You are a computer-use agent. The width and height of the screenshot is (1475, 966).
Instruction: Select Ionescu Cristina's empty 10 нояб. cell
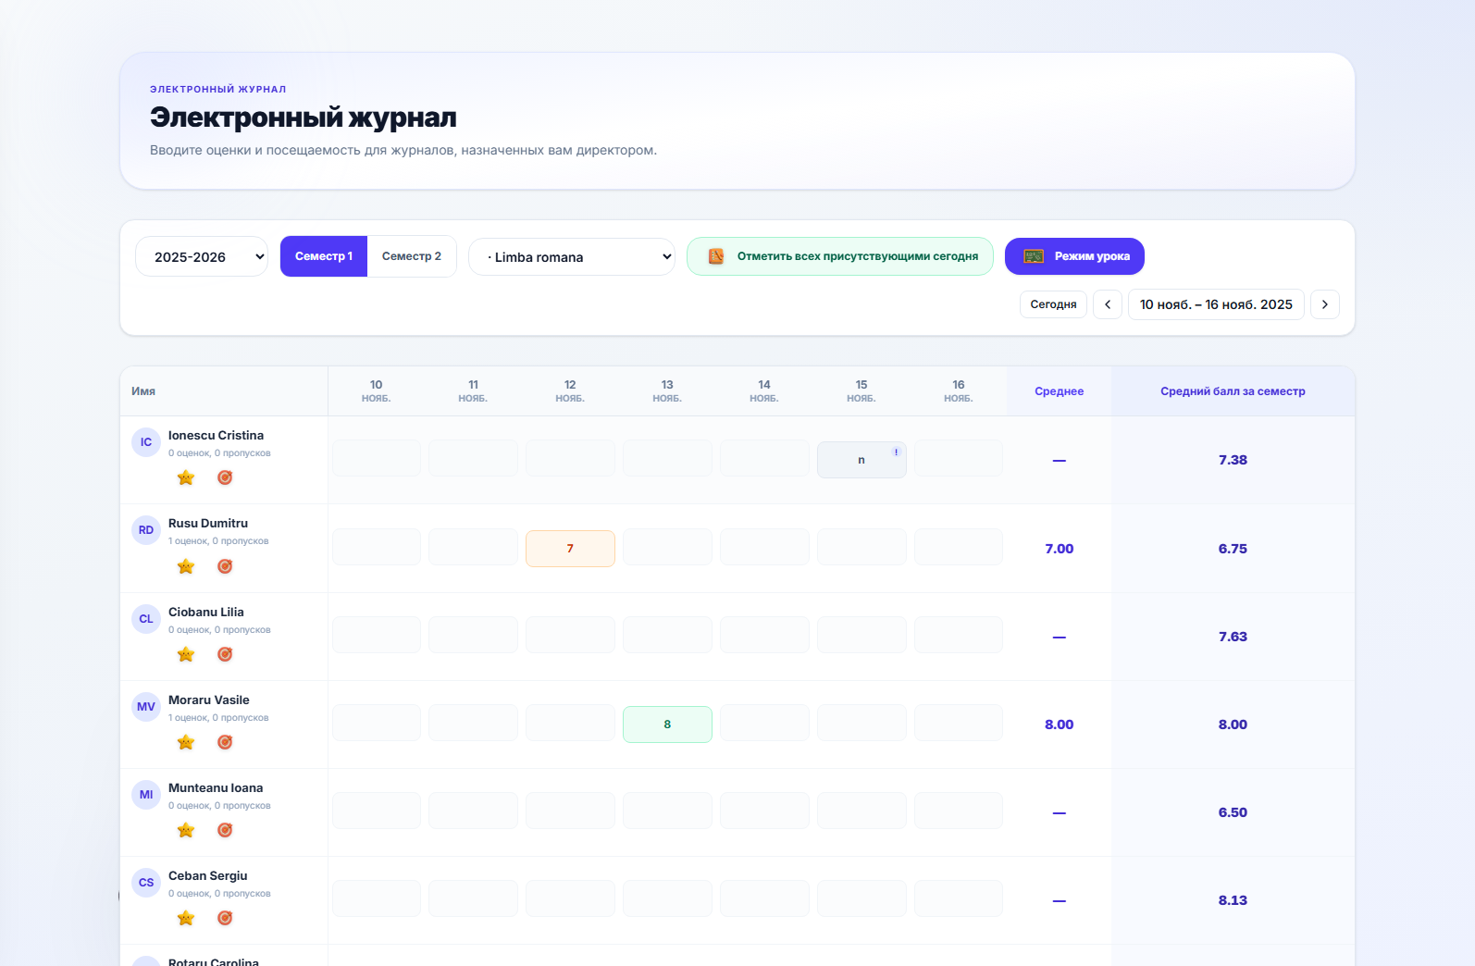pyautogui.click(x=377, y=458)
